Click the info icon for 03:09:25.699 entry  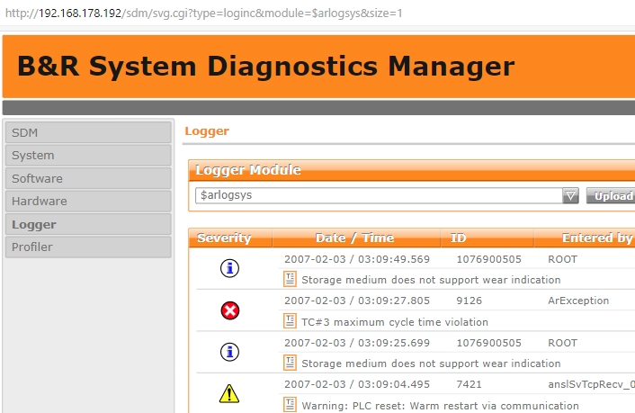[229, 352]
